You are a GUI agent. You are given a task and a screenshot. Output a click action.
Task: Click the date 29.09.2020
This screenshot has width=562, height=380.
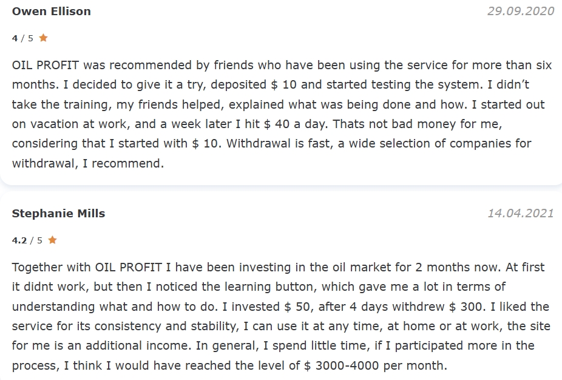(x=520, y=11)
